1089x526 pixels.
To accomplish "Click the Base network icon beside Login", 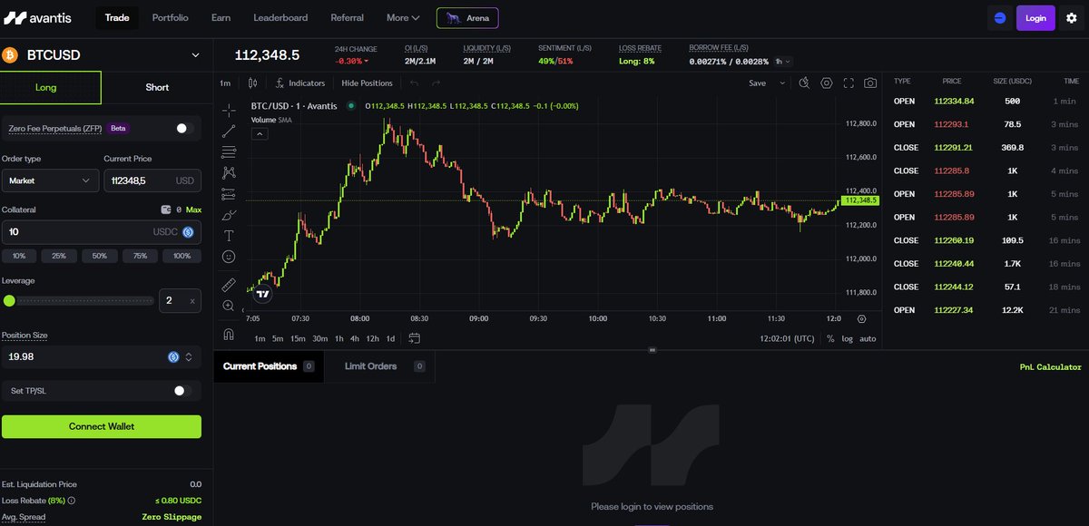I will [x=1000, y=18].
